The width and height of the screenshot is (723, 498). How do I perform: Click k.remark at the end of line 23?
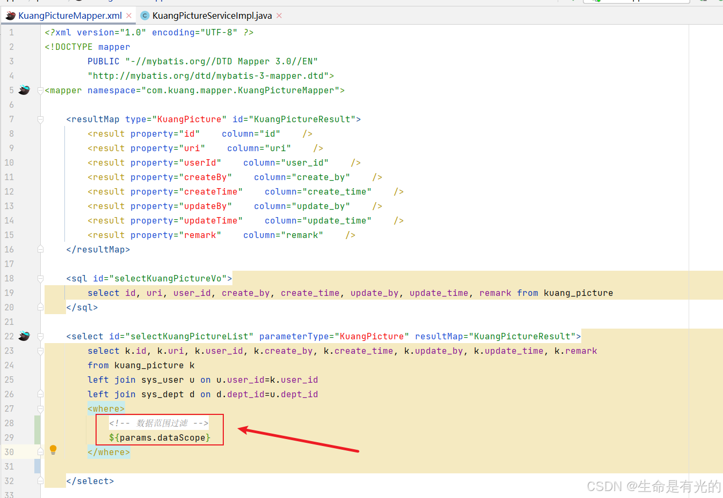pos(576,351)
